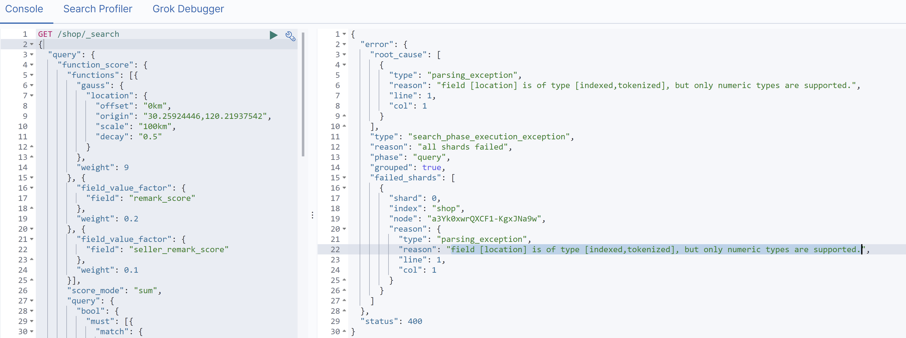Image resolution: width=906 pixels, height=338 pixels.
Task: Collapse the "query" block at line 3
Action: pyautogui.click(x=32, y=55)
